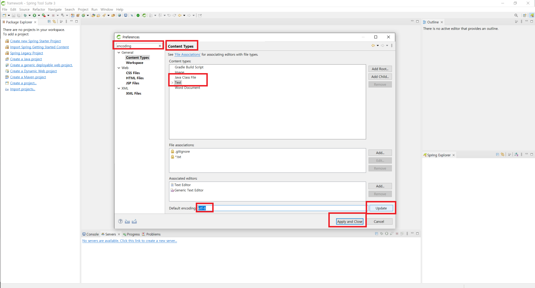Click the Apply and Close button
The width and height of the screenshot is (535, 288).
(350, 222)
